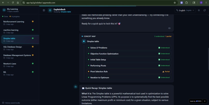Image resolution: width=209 pixels, height=105 pixels.
Task: Click the '5 understood' count text
Action: [x=159, y=36]
